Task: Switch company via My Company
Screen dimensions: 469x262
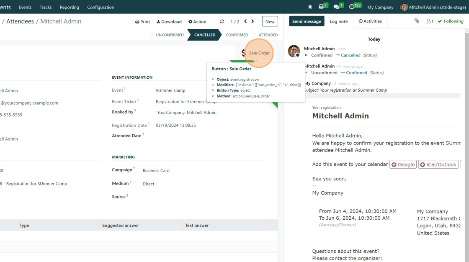Action: 380,7
